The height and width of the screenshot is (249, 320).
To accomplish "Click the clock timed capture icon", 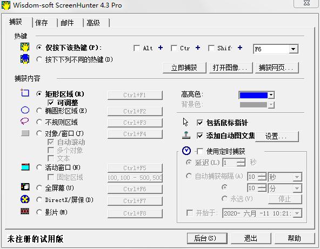I will coord(186,151).
